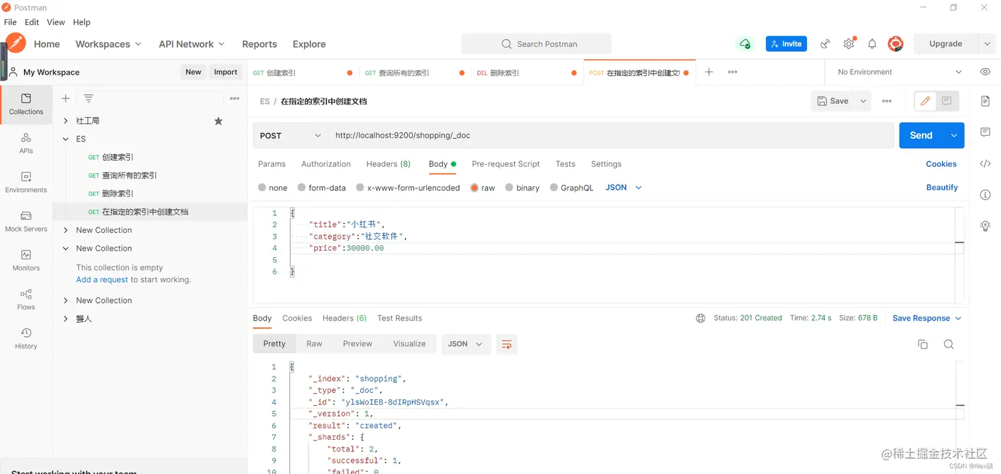Open the user avatar menu

(x=895, y=44)
